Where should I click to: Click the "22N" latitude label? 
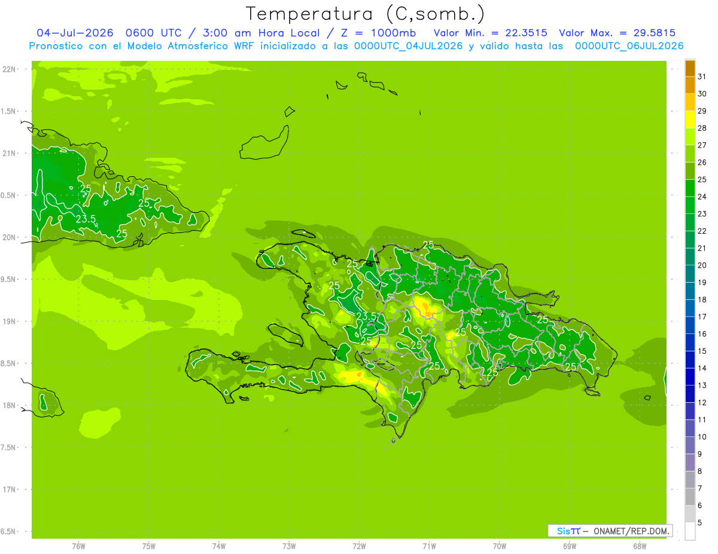[10, 69]
